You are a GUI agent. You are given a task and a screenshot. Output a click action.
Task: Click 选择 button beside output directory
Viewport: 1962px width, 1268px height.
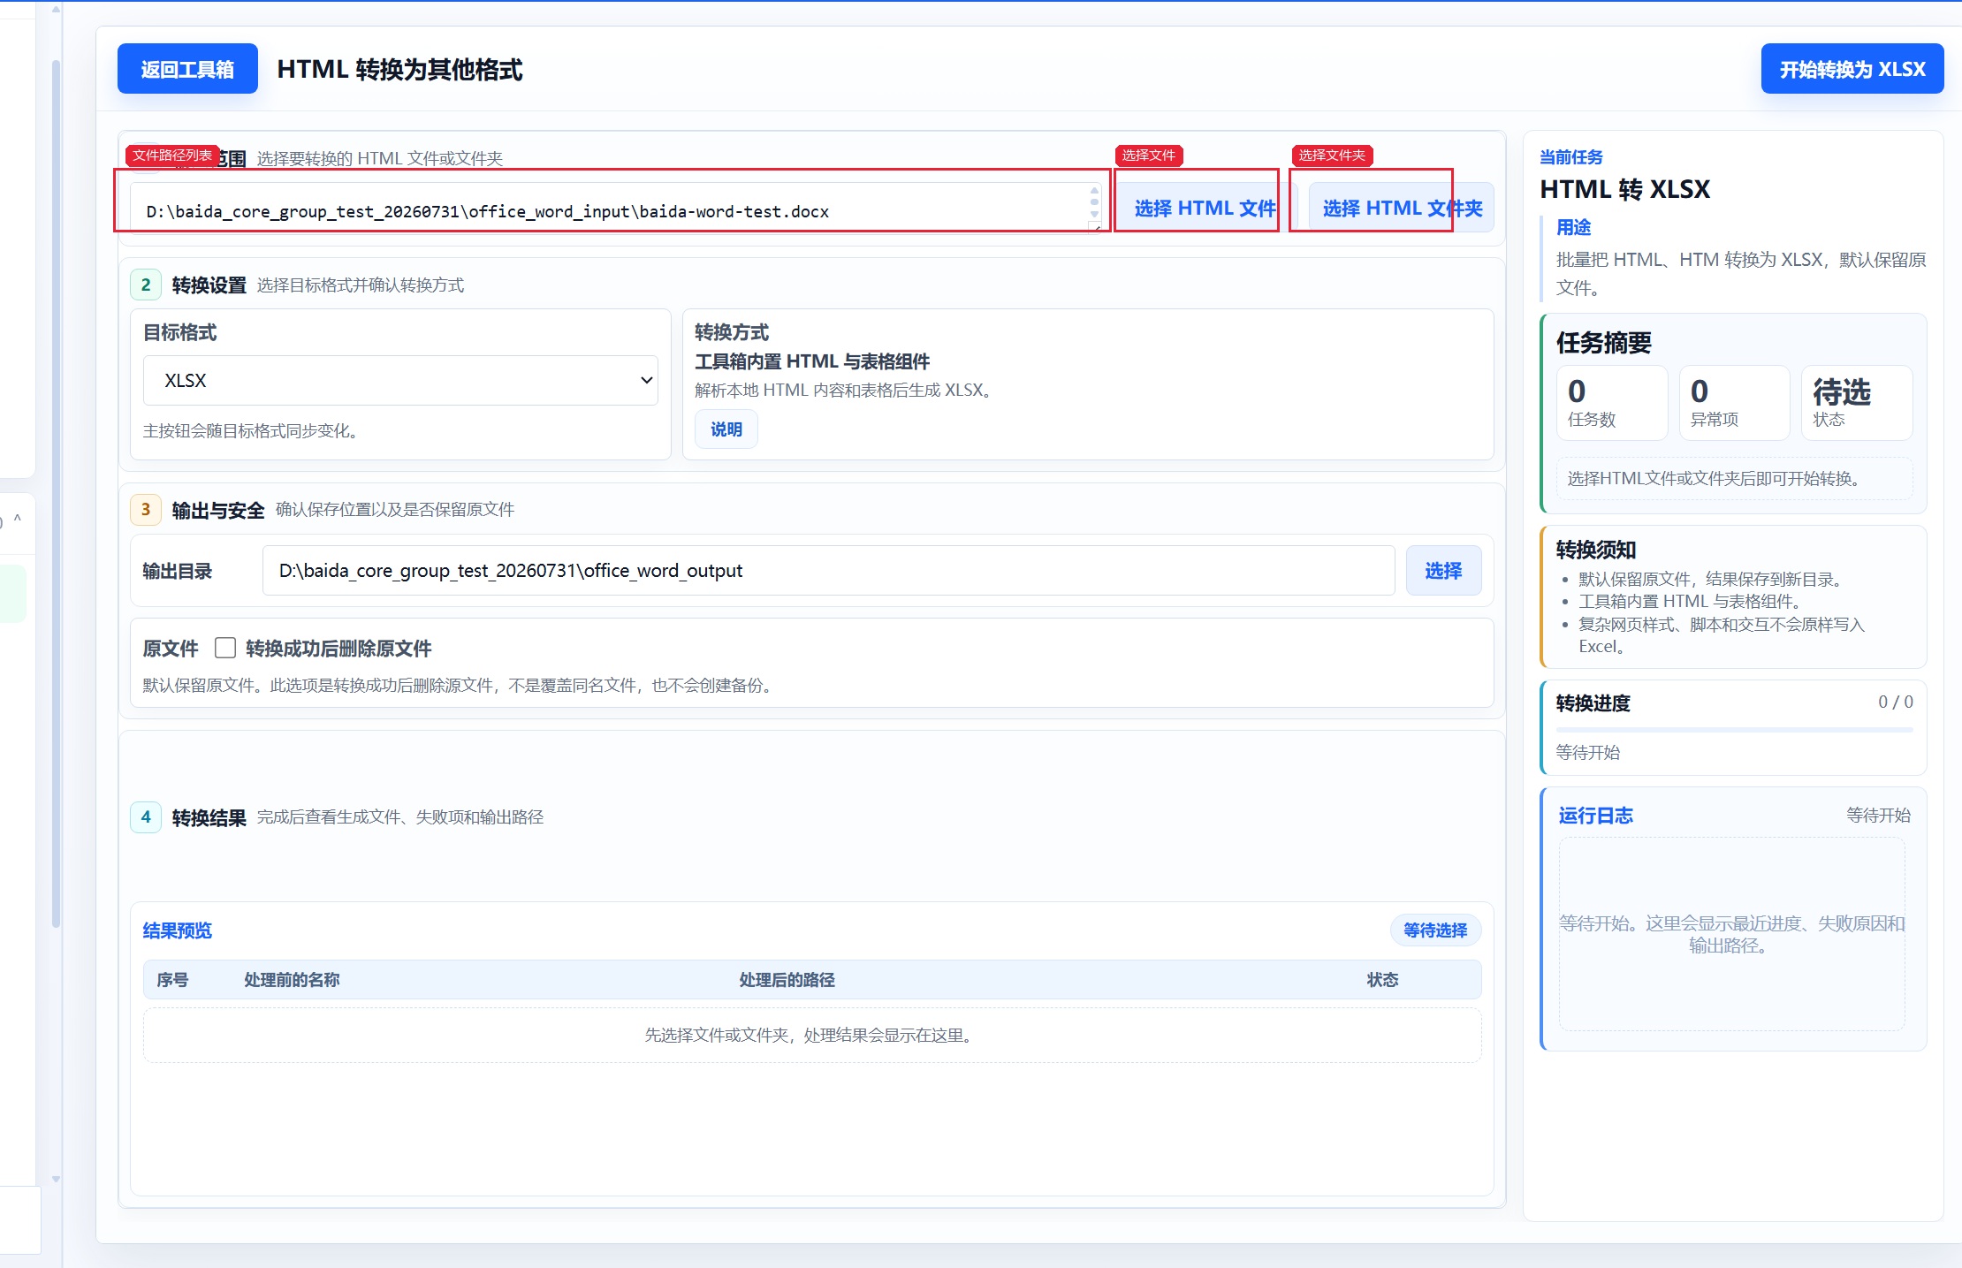pyautogui.click(x=1443, y=571)
